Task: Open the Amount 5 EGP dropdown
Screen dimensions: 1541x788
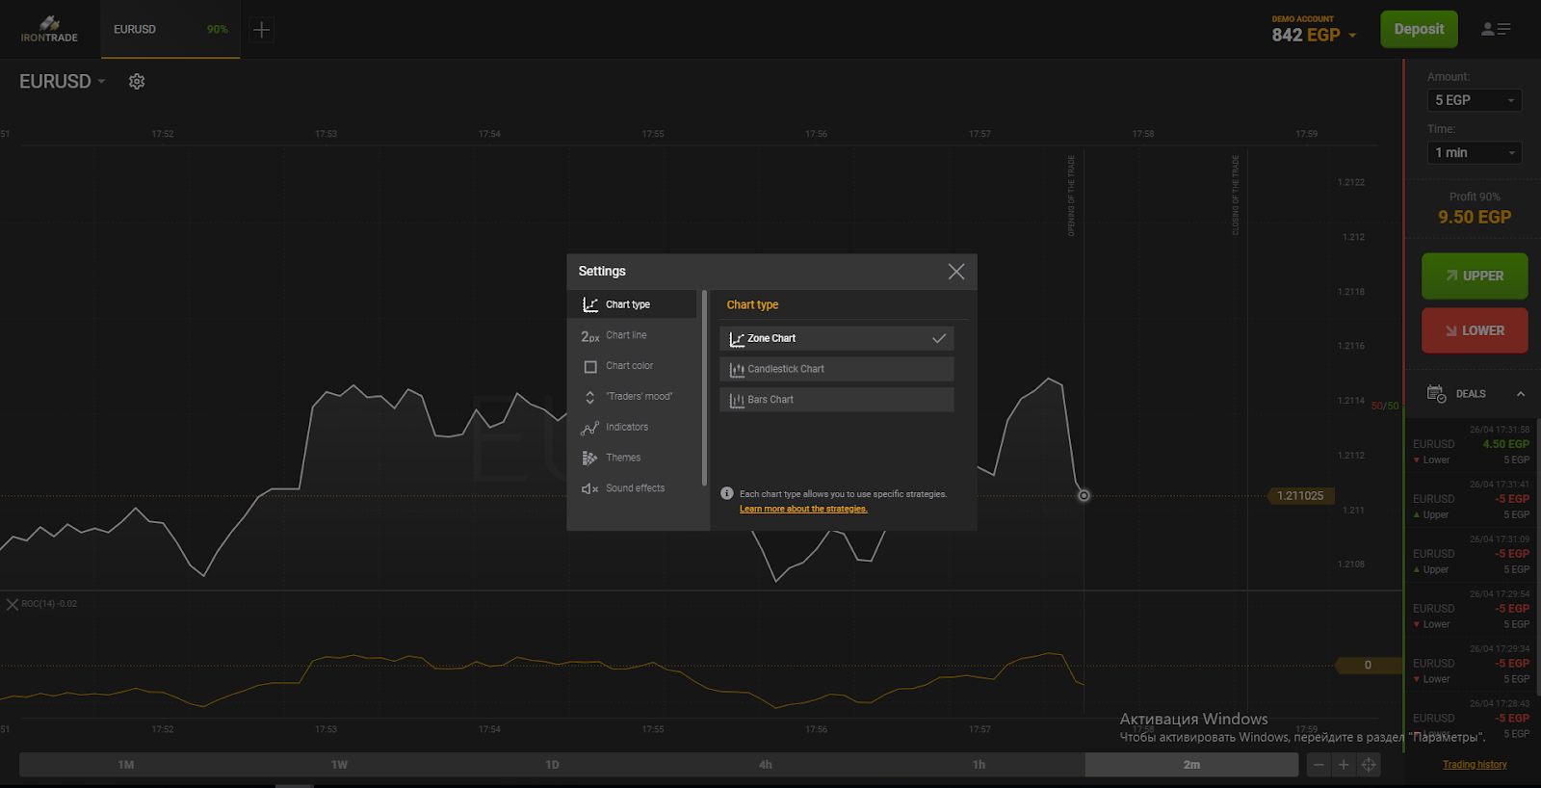Action: 1475,100
